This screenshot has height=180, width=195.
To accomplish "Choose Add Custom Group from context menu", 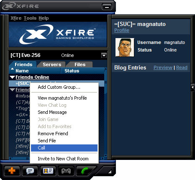I will [59, 87].
